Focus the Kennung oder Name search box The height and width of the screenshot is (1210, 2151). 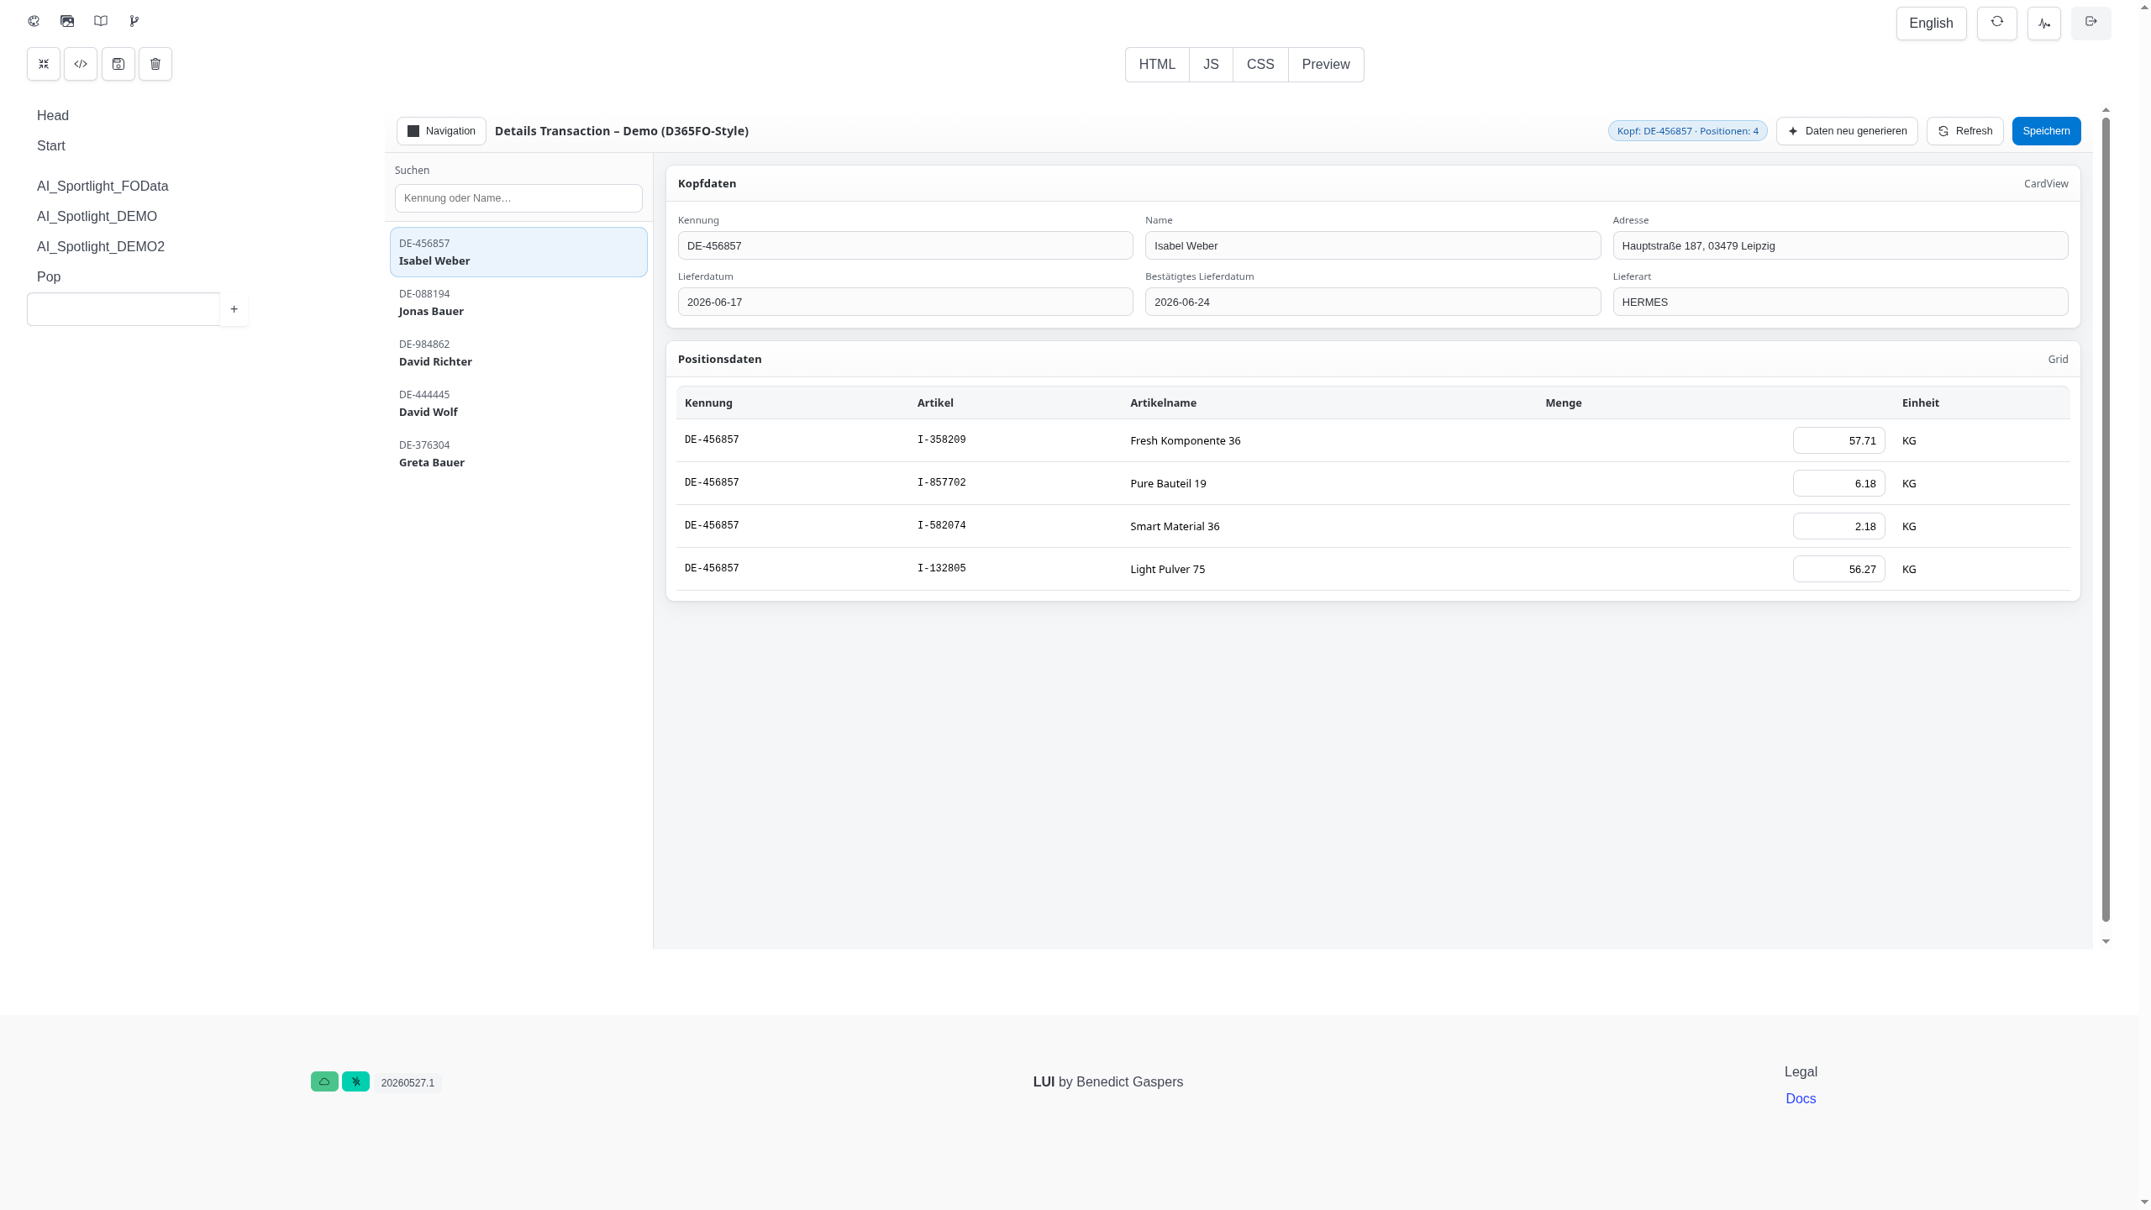pos(518,198)
